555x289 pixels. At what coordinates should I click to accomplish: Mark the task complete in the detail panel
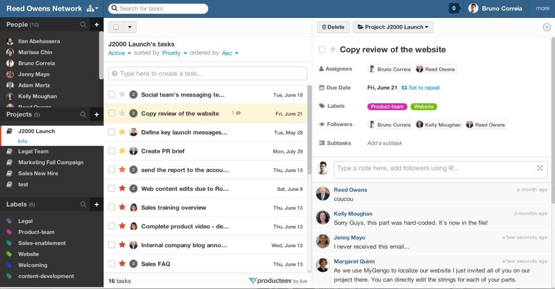(x=322, y=49)
